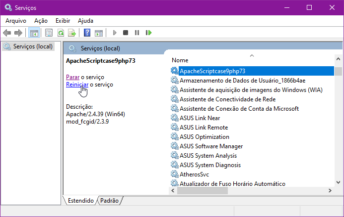Select the ASUS System Analysis service
Viewport: 344px width, 217px height.
pyautogui.click(x=208, y=156)
